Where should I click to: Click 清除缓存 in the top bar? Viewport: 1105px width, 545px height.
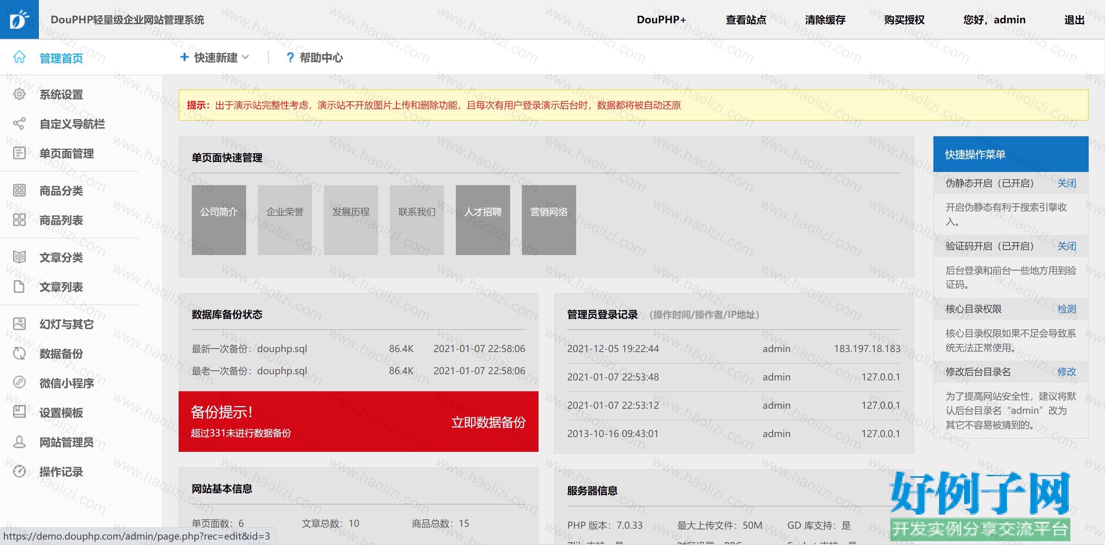pos(825,20)
